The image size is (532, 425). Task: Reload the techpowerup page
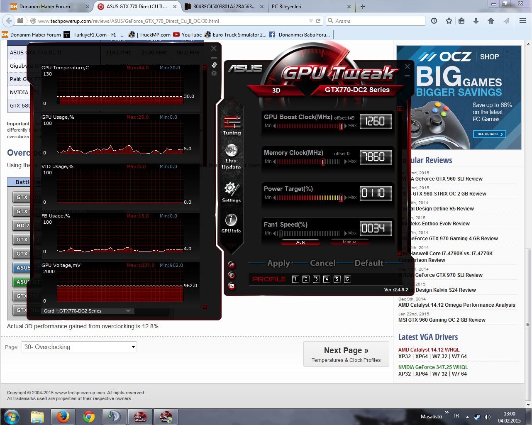click(x=318, y=21)
